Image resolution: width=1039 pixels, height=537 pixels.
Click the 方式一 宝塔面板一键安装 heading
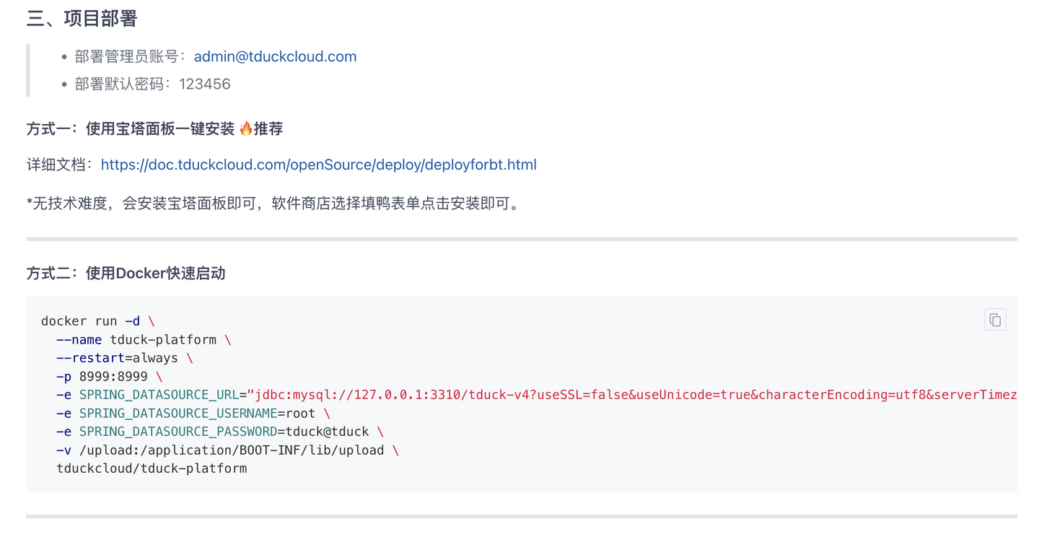(x=154, y=128)
